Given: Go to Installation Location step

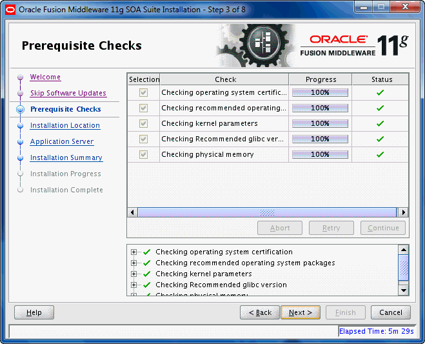Looking at the screenshot, I should 65,125.
